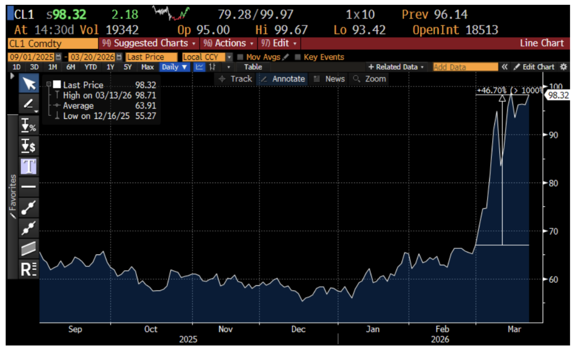Select the horizontal line drawing tool
The width and height of the screenshot is (575, 349).
coord(29,187)
